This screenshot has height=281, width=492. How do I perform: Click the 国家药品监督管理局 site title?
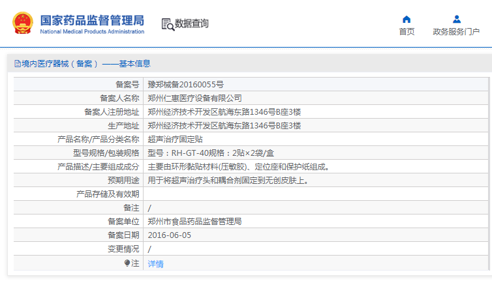click(92, 19)
